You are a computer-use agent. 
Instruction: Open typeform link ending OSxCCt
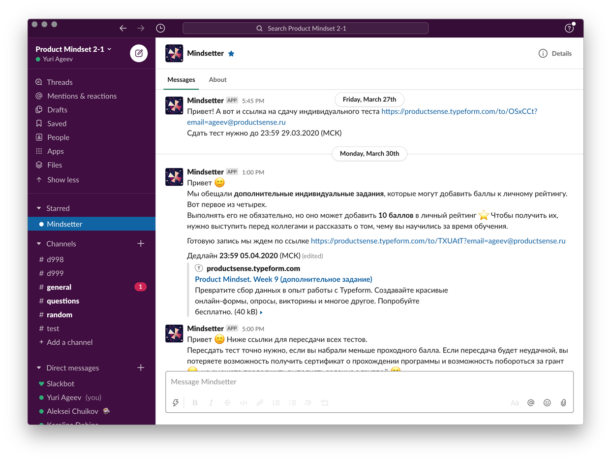(362, 117)
